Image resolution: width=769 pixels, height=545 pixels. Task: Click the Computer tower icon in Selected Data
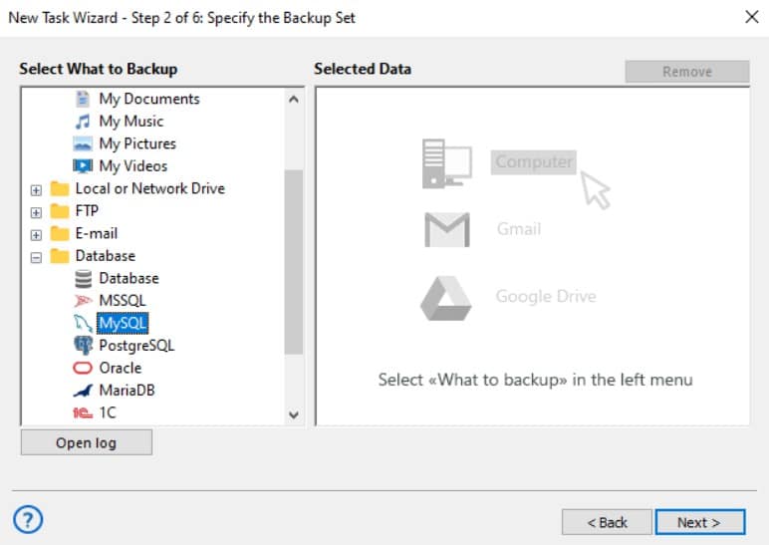(447, 163)
